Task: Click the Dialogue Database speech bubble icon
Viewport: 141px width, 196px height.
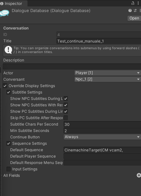Action: [x=5, y=13]
